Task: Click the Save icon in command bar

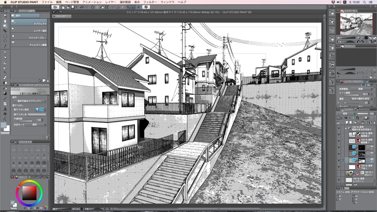Action: click(x=72, y=7)
